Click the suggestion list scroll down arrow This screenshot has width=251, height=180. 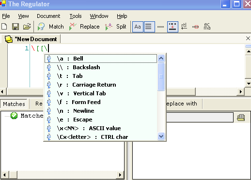click(x=161, y=136)
